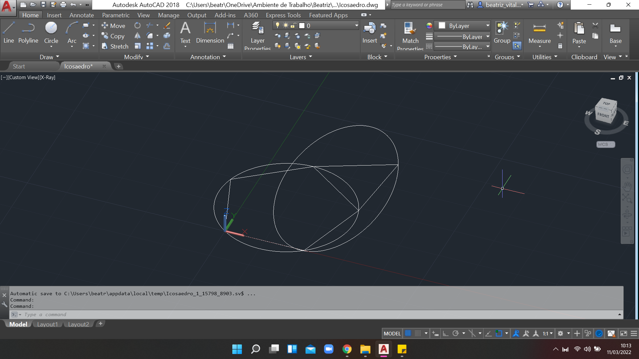Click the keyword search box
The width and height of the screenshot is (639, 359).
click(428, 5)
